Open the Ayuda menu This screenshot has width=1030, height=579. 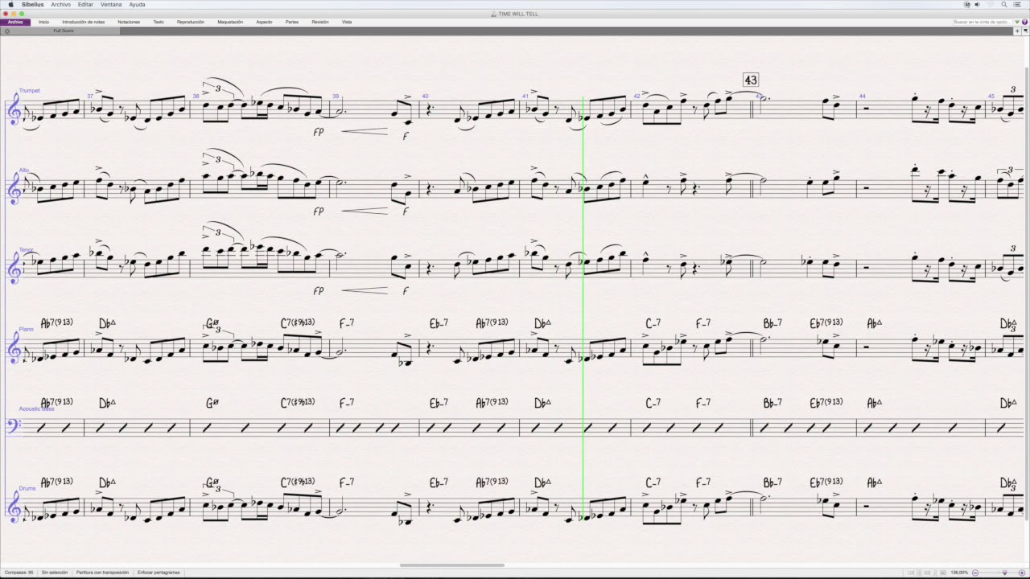tap(138, 4)
